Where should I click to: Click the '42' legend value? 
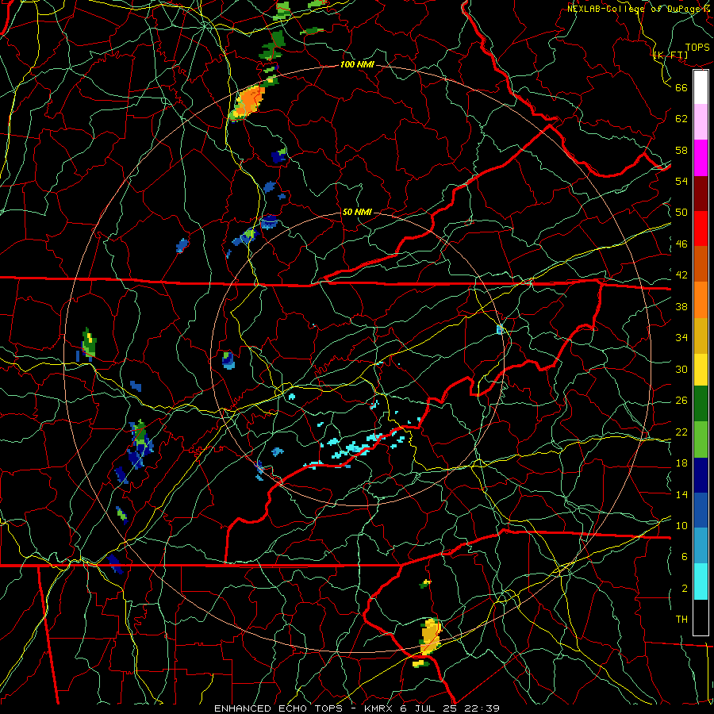[x=681, y=275]
